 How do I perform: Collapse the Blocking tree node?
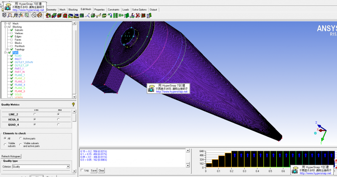click(5, 27)
